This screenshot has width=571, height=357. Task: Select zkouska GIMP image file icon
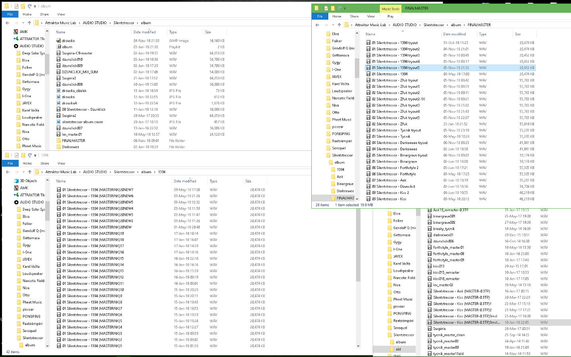pos(59,41)
